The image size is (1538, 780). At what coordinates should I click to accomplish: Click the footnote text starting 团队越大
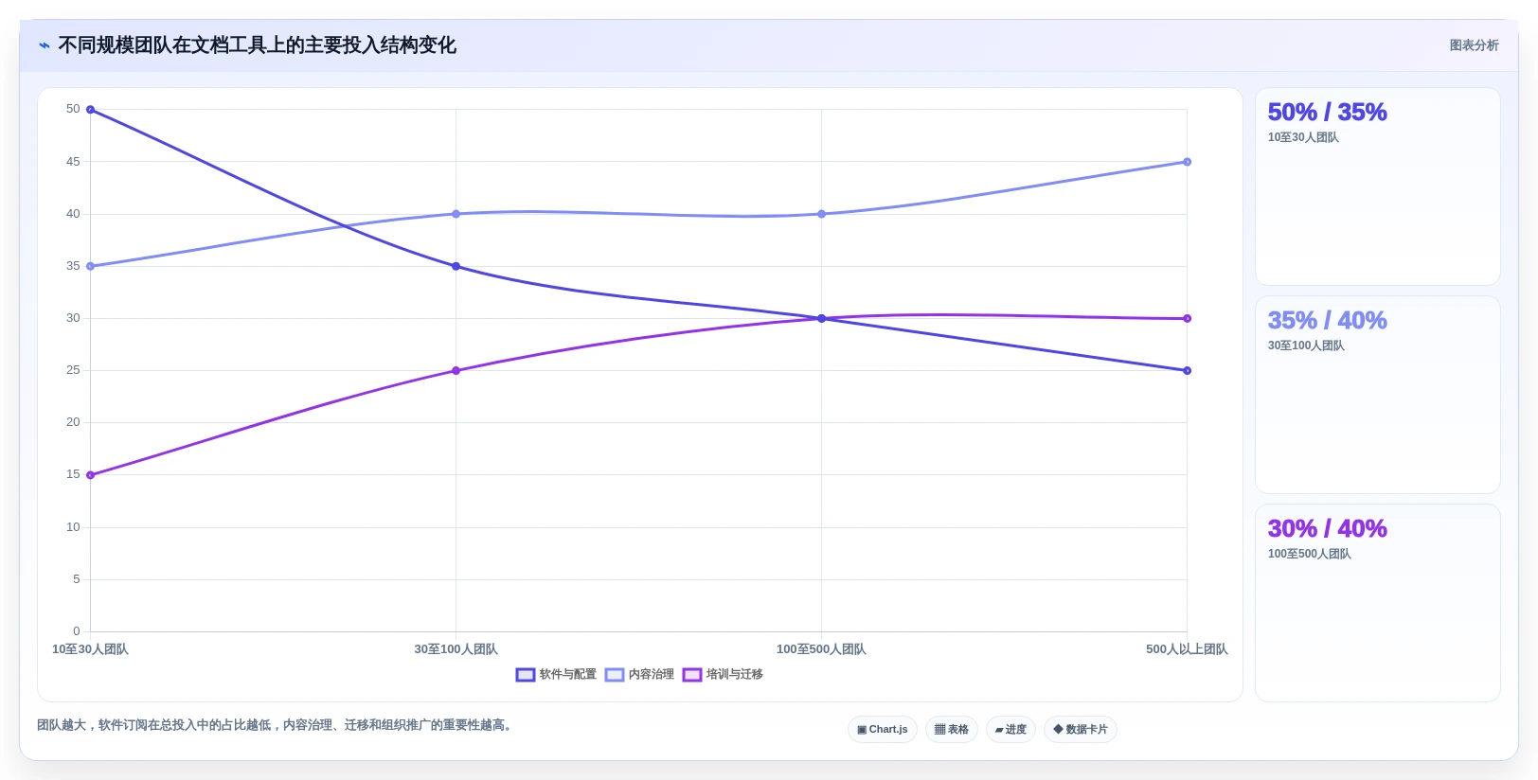pyautogui.click(x=277, y=725)
